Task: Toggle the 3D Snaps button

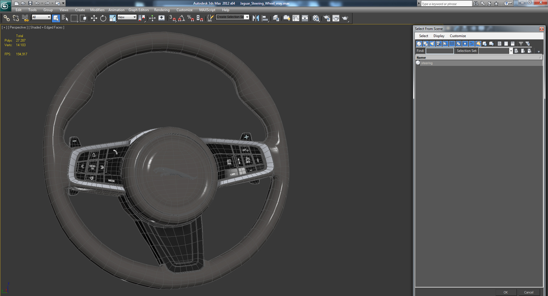Action: click(173, 18)
